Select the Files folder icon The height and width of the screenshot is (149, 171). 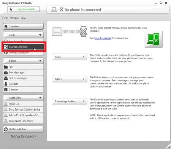tap(6, 67)
